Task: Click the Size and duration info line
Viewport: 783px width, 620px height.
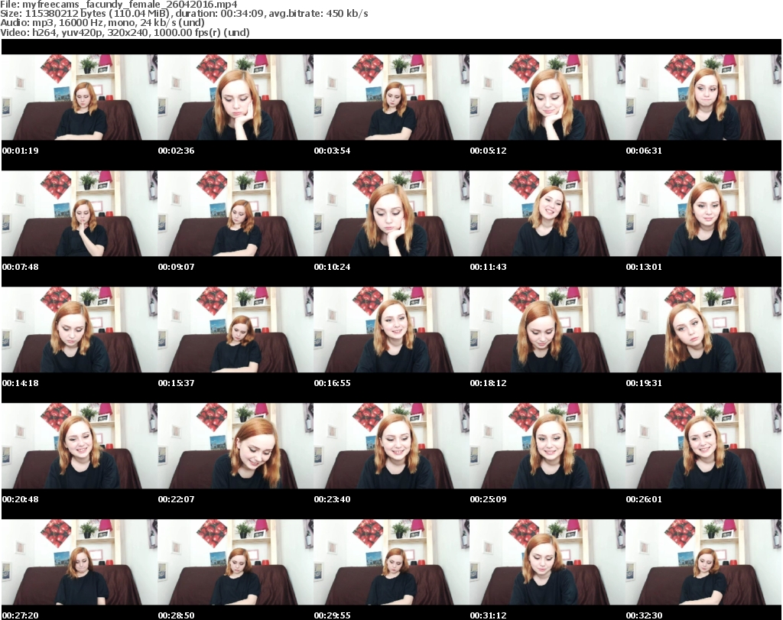Action: coord(184,14)
